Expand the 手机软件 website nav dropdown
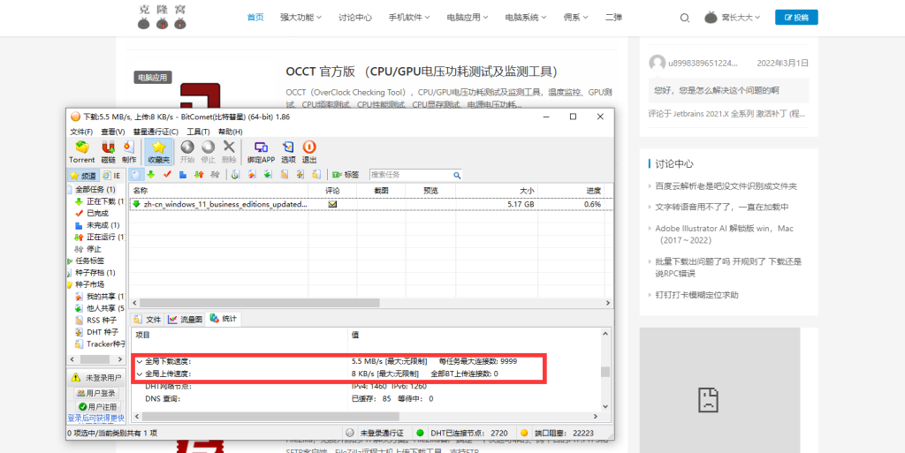The width and height of the screenshot is (905, 453). point(409,18)
